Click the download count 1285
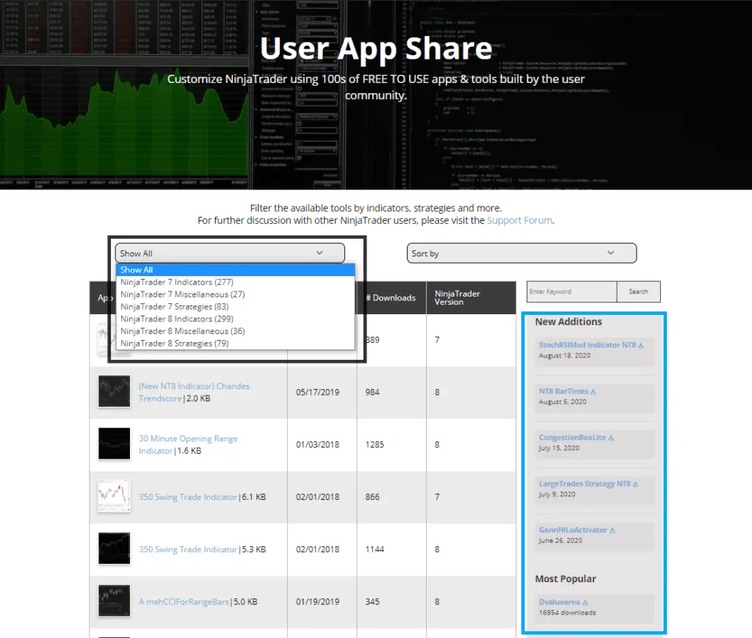Viewport: 752px width, 638px height. click(x=375, y=444)
